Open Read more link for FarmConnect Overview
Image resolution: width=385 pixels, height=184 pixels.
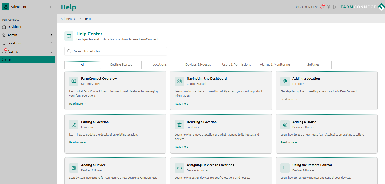[x=78, y=104]
